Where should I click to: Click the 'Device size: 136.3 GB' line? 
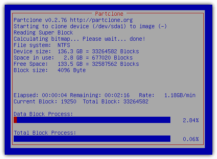pos(76,51)
